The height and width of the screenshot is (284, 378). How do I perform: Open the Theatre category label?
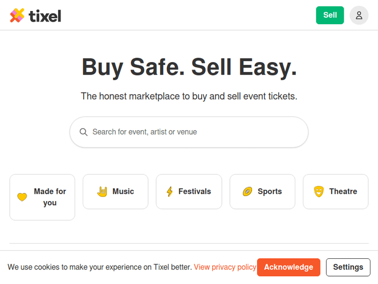pos(343,192)
